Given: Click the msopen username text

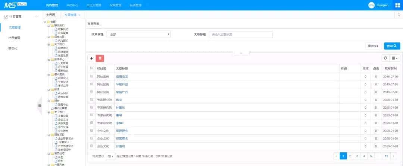Looking at the screenshot, I should (x=382, y=5).
